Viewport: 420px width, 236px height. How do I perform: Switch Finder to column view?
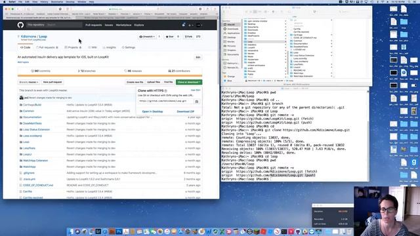[x=255, y=12]
